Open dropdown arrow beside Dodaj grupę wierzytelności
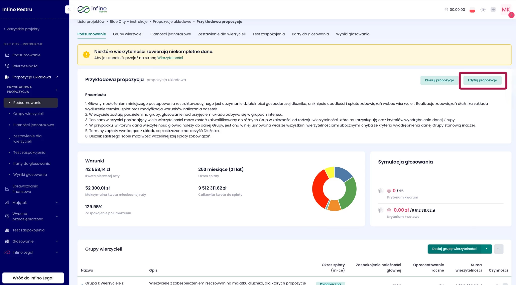 coord(487,249)
